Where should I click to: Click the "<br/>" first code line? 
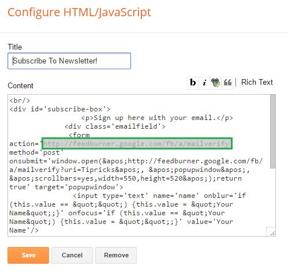click(x=20, y=100)
